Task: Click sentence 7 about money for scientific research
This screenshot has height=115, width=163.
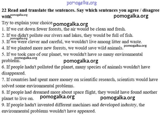Action: (x=80, y=79)
